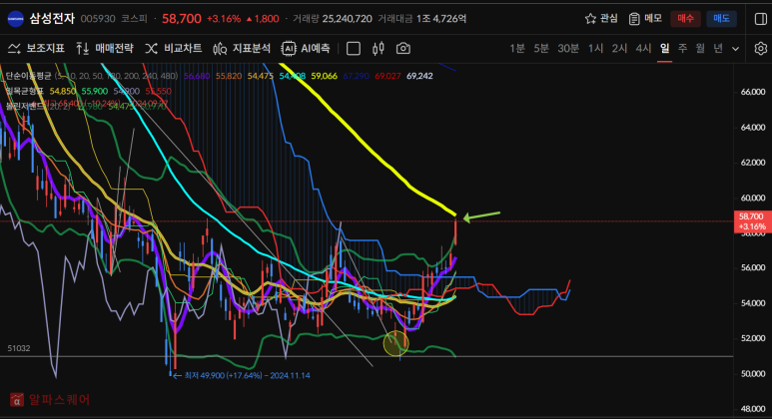Open AI예측 prediction tool
Viewport: 772px width, 419px height.
(x=306, y=48)
